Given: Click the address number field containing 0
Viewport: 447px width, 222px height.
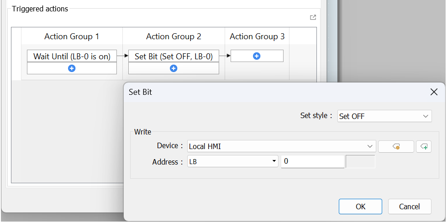Looking at the screenshot, I should pos(313,161).
